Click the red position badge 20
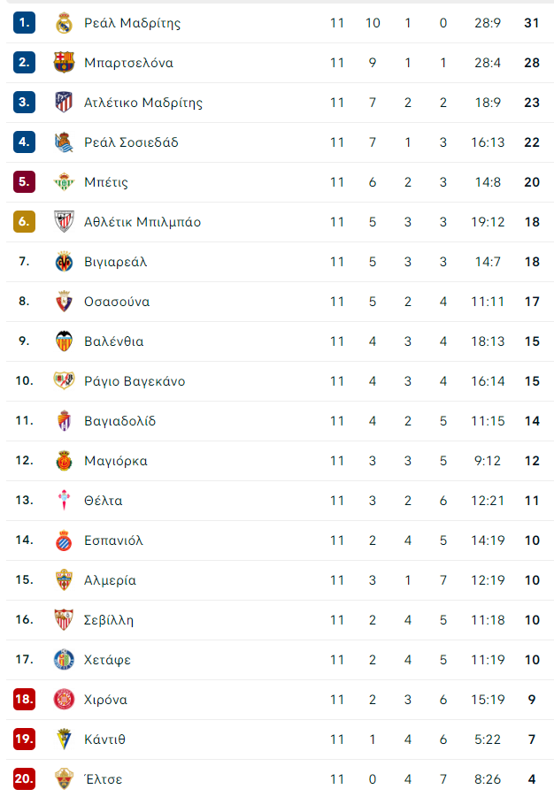 tap(25, 778)
